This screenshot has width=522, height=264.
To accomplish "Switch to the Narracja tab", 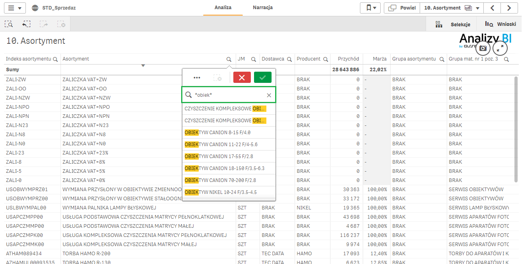I will (x=263, y=8).
